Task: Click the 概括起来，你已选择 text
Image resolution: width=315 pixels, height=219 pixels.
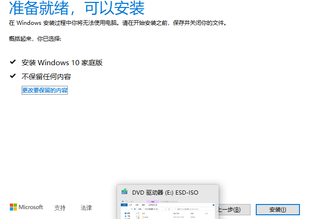Action: pos(35,38)
